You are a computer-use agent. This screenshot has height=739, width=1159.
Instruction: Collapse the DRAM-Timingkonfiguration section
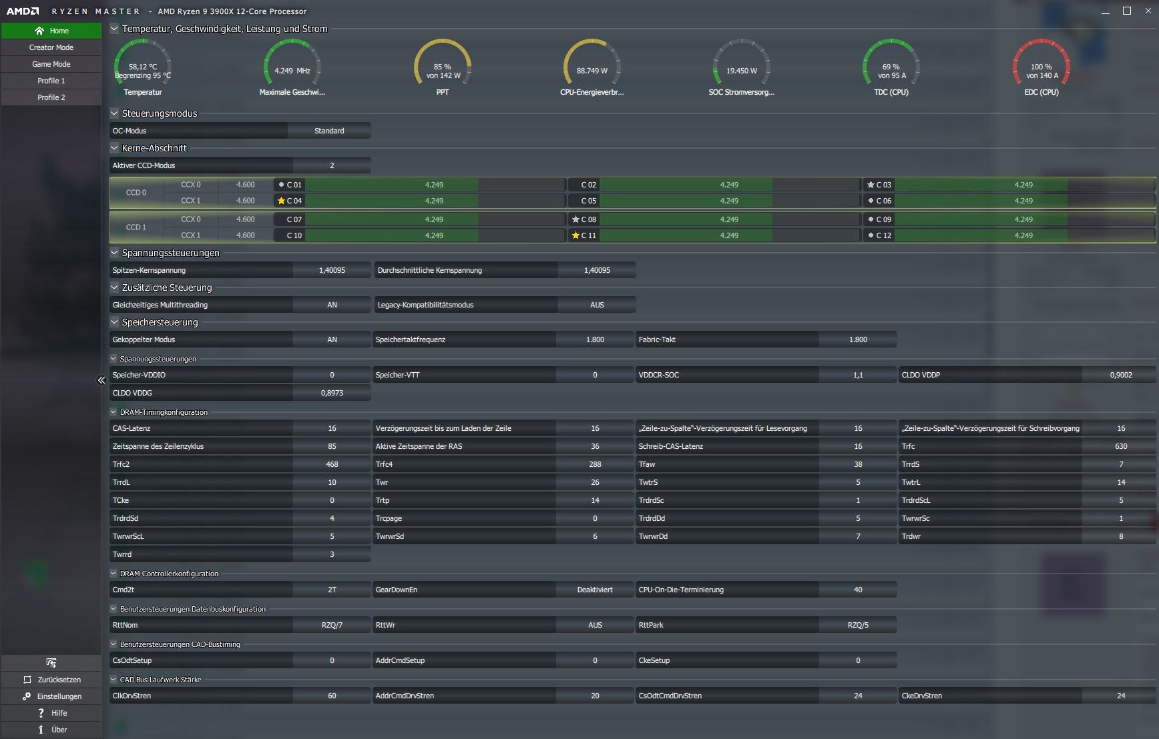[113, 412]
